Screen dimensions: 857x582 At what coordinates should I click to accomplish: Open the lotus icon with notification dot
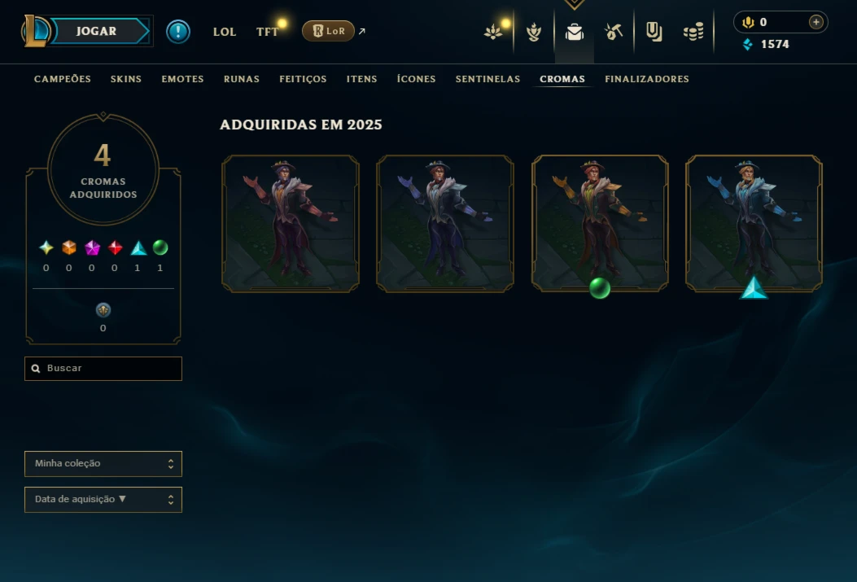pyautogui.click(x=493, y=33)
